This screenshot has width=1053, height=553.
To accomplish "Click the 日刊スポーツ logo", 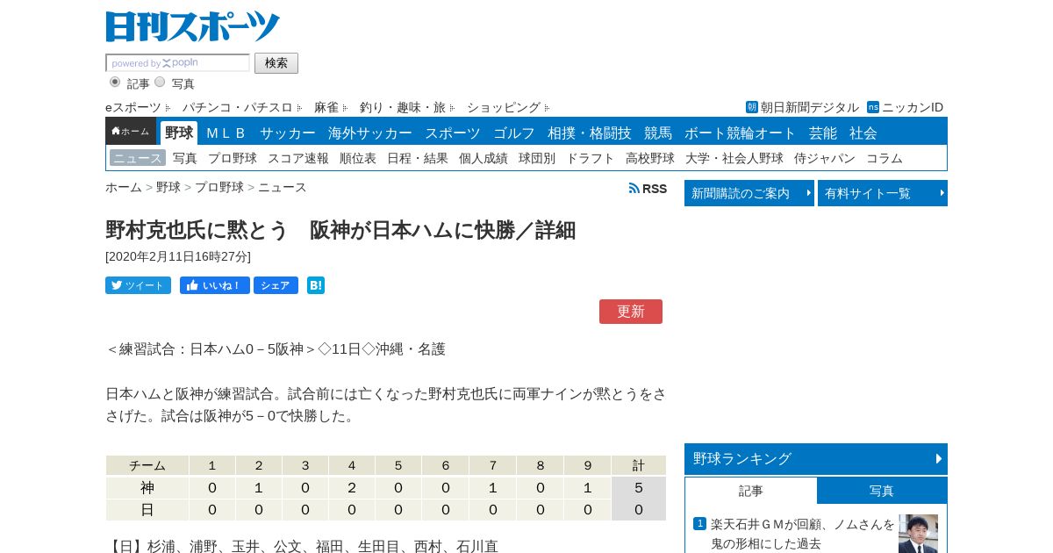I will [x=193, y=26].
